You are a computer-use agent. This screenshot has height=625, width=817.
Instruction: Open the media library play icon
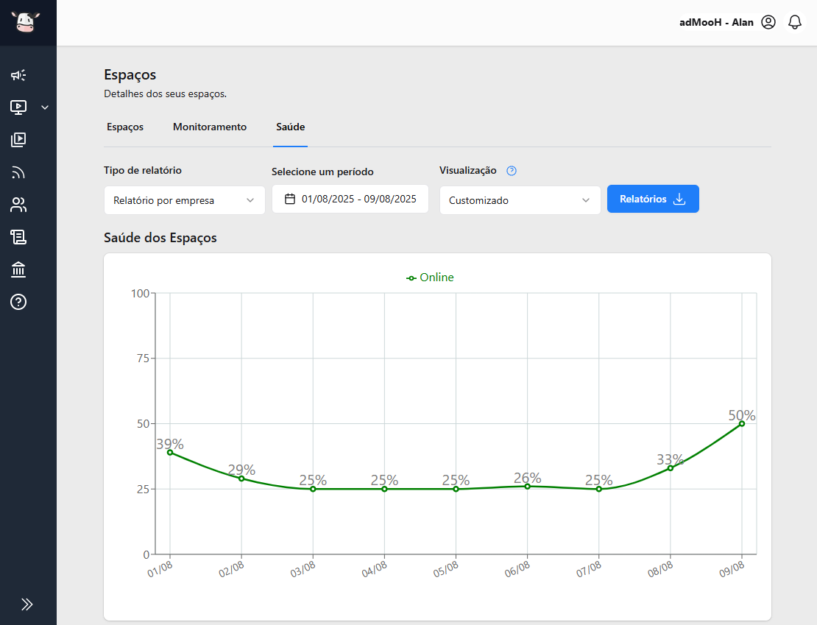pos(18,140)
